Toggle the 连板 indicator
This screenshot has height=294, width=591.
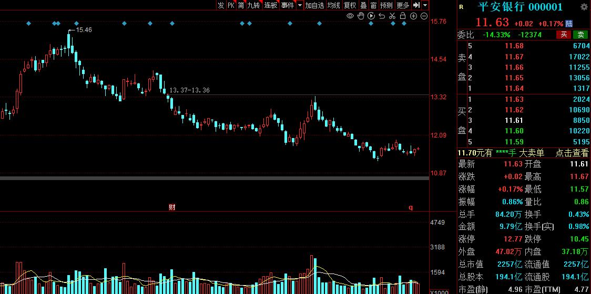[x=271, y=5]
